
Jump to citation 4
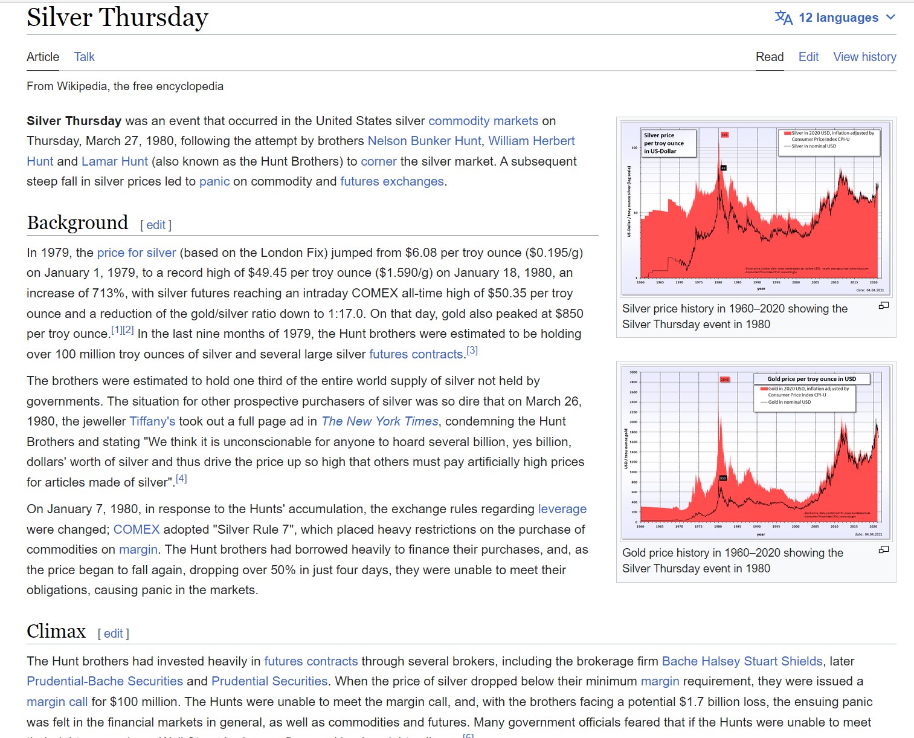coord(181,479)
